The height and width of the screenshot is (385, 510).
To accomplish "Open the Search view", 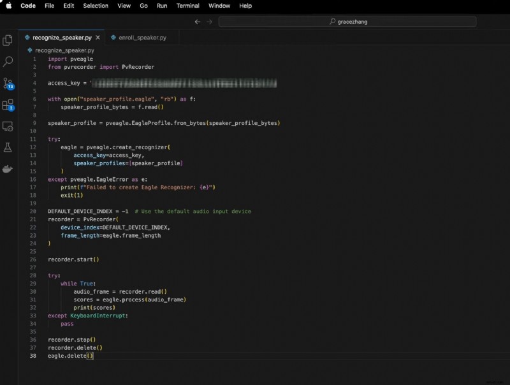I will pyautogui.click(x=8, y=61).
